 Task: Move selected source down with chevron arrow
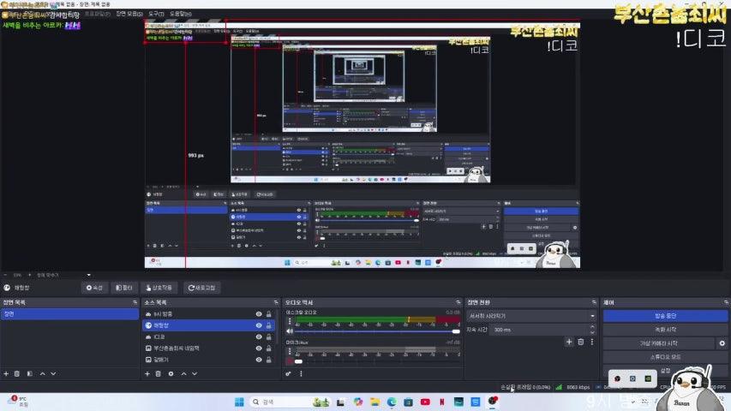point(195,373)
